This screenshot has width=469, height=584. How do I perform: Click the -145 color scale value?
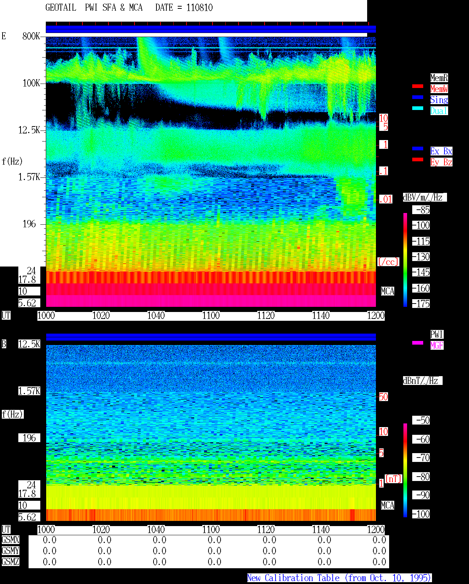(x=421, y=272)
